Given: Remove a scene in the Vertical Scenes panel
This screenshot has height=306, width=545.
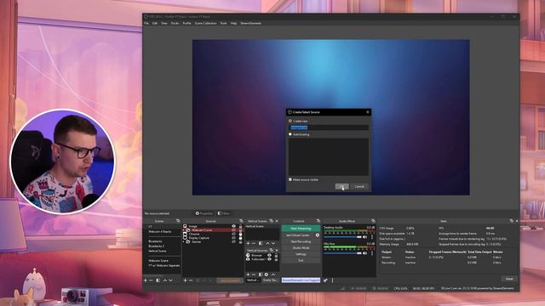Looking at the screenshot, I should click(254, 244).
